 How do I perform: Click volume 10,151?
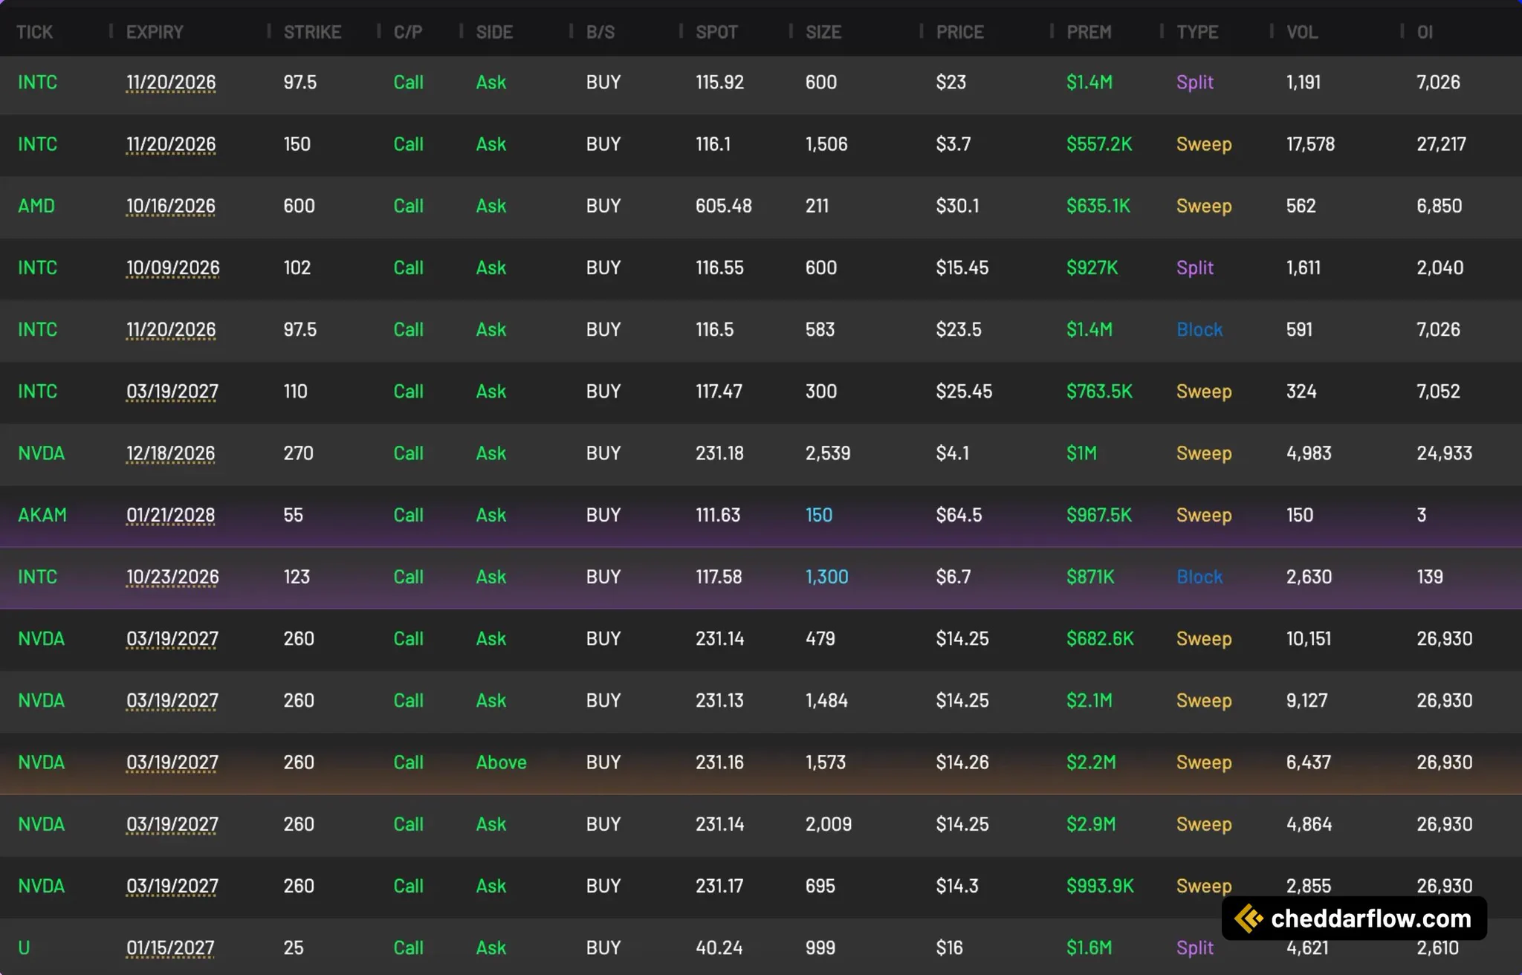click(x=1309, y=638)
